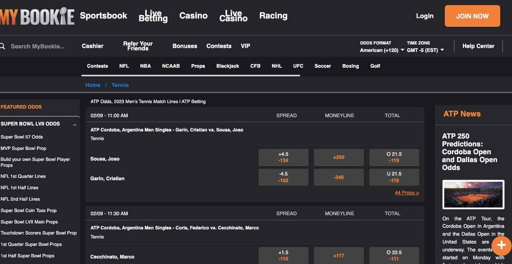Screen dimensions: 512x264
Task: Click the Coria vs. Cecchinato match title
Action: pyautogui.click(x=175, y=228)
